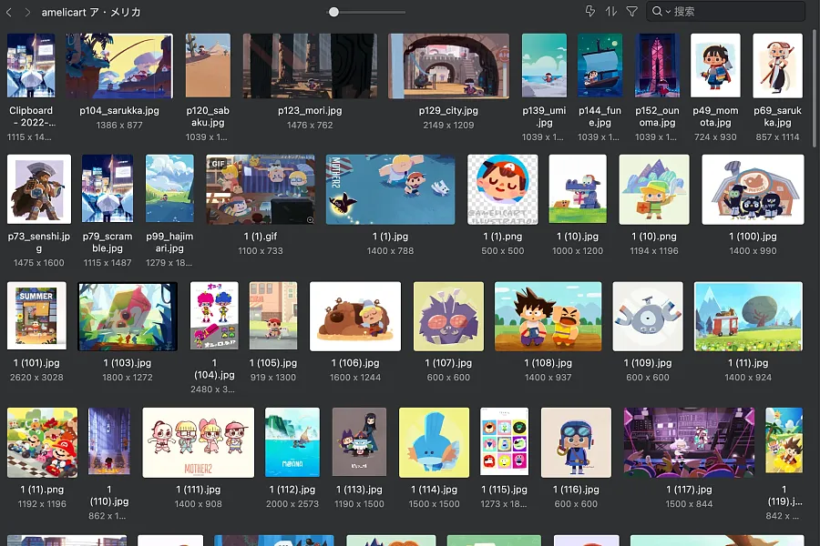Click the 2000 x 2573 dimensions text

(292, 503)
